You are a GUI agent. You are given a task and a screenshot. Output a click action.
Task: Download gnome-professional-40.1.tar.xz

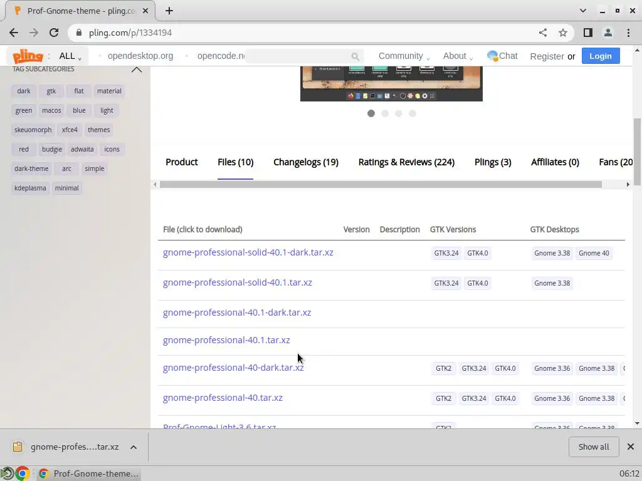tap(226, 340)
